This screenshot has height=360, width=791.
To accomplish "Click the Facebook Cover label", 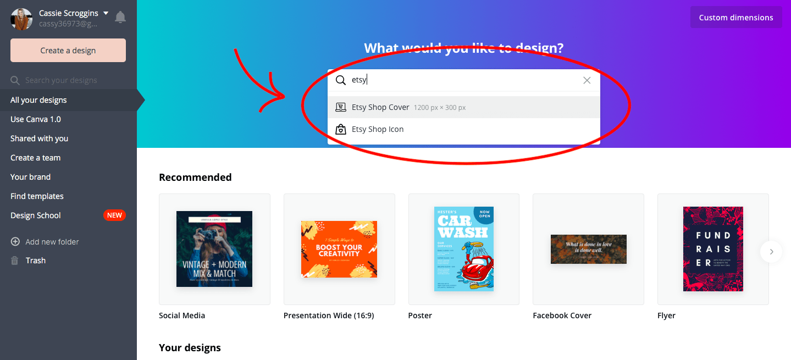I will (562, 315).
